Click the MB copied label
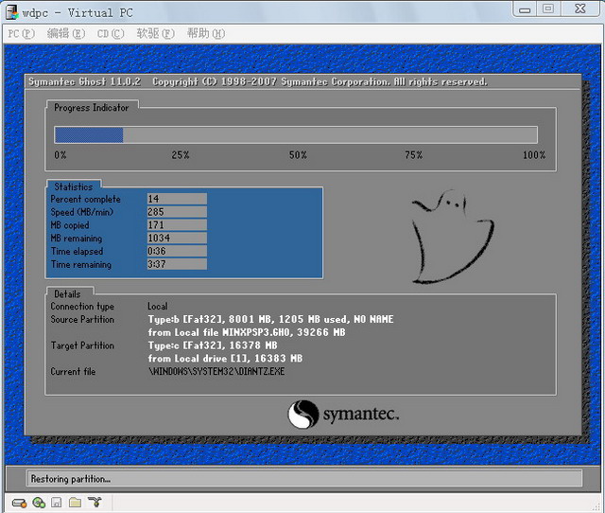 coord(70,225)
